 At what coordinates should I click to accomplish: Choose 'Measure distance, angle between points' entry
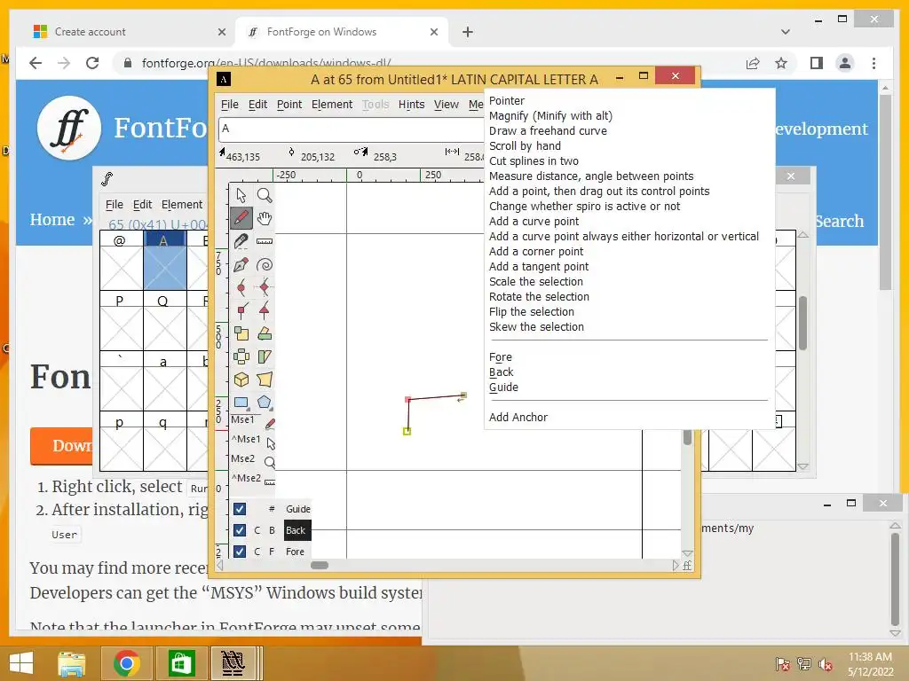click(x=591, y=176)
